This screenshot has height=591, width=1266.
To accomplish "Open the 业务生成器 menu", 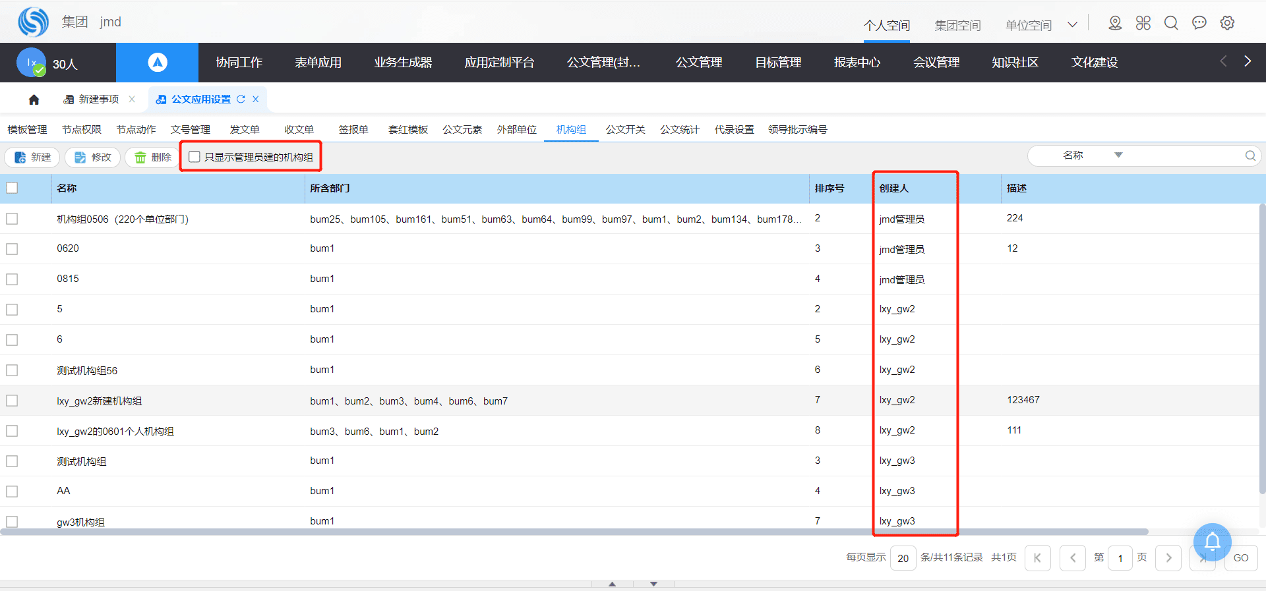I will pos(403,63).
